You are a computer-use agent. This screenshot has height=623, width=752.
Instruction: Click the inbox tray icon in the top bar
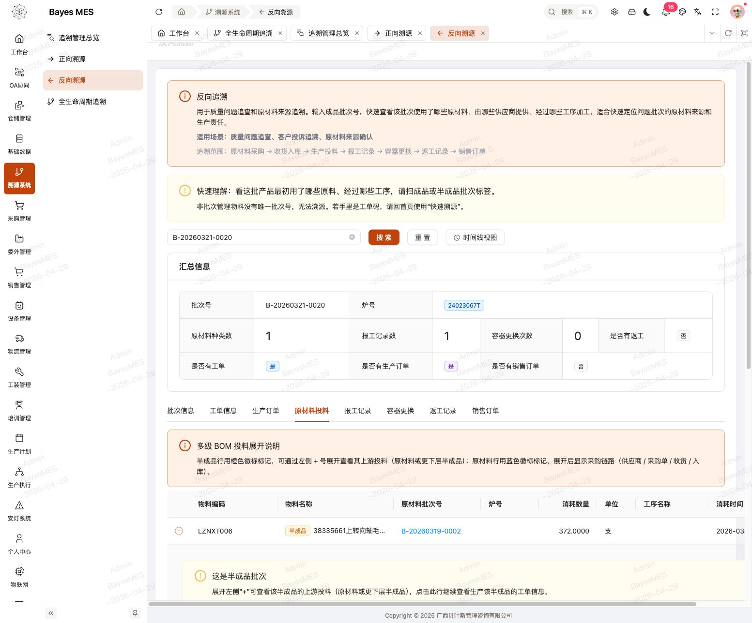(632, 12)
